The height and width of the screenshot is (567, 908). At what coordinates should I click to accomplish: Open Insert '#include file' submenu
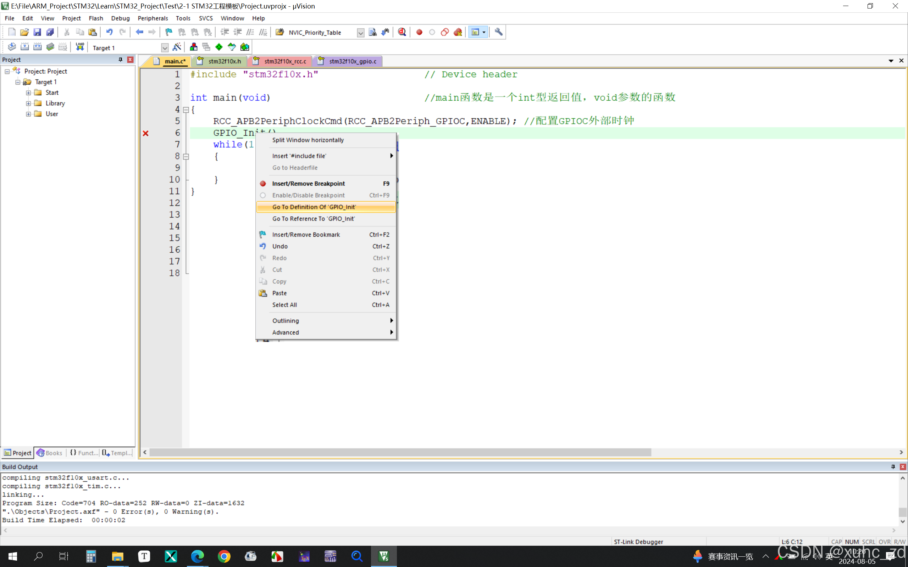click(326, 156)
